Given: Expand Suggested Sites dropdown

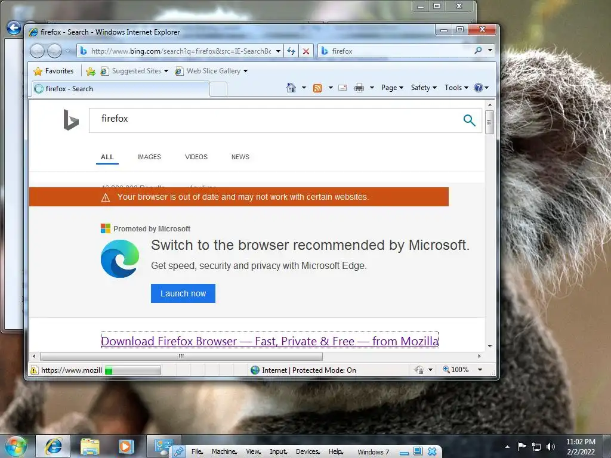Looking at the screenshot, I should [166, 71].
